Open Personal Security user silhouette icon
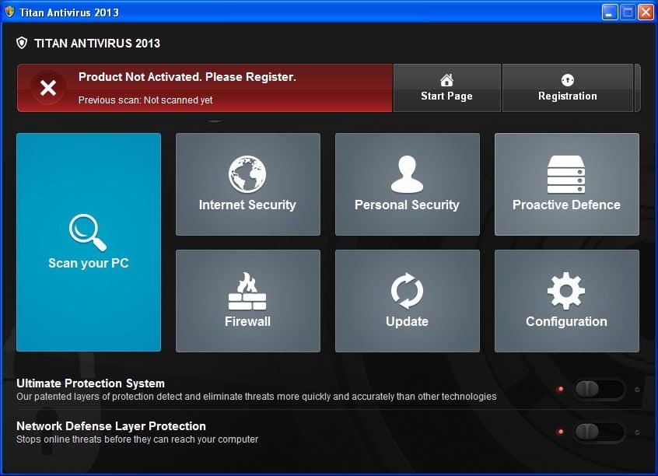658x476 pixels. click(x=407, y=174)
